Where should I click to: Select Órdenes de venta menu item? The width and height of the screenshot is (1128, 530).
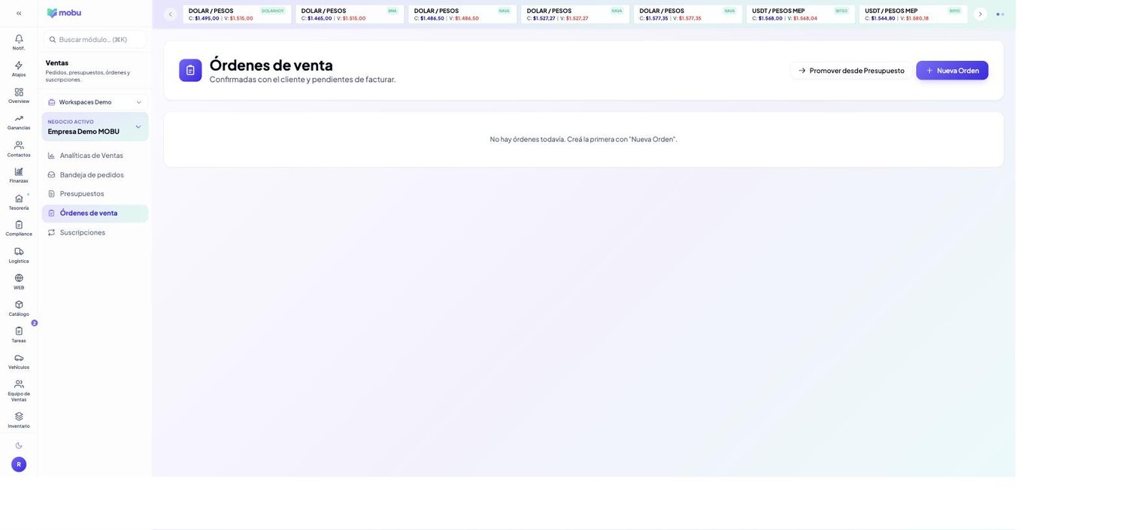click(x=95, y=214)
